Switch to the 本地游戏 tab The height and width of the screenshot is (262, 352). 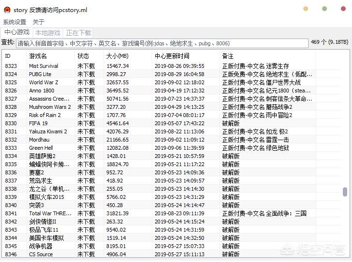point(48,33)
